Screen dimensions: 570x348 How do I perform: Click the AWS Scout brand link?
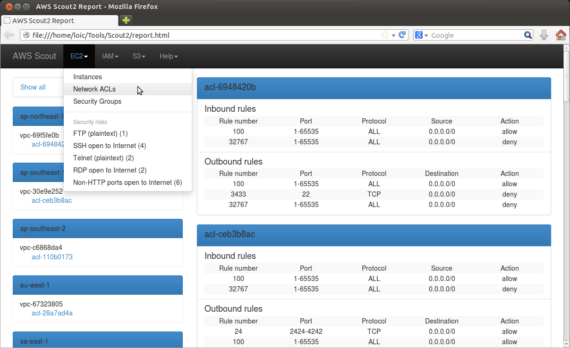click(x=34, y=56)
